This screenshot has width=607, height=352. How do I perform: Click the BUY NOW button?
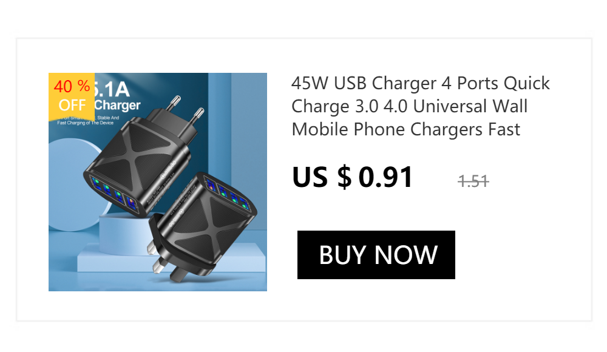[376, 255]
